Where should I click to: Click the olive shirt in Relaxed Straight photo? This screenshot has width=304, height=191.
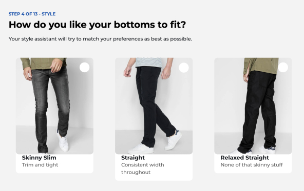[x=261, y=66]
